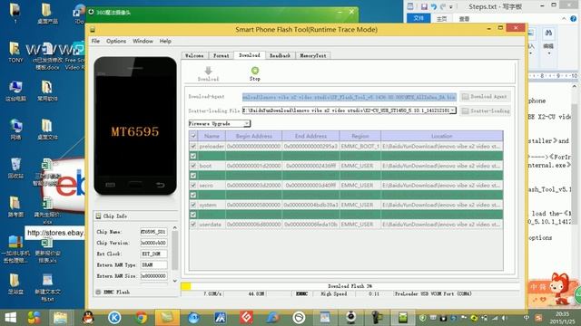Viewport: 581px width, 326px height.
Task: Click the Chrome taskbar icon
Action: pos(141,318)
